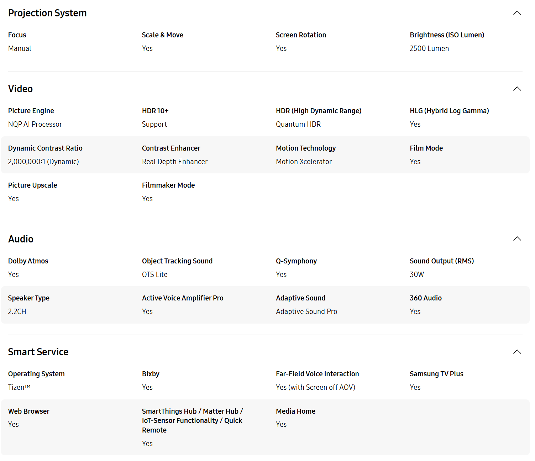This screenshot has width=535, height=461.
Task: Select the Dynamic Contrast Ratio label
Action: point(45,148)
